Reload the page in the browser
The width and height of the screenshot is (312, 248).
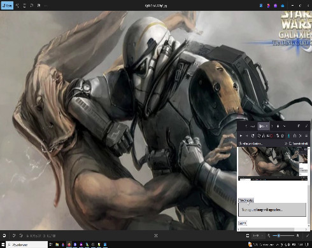click(x=253, y=135)
